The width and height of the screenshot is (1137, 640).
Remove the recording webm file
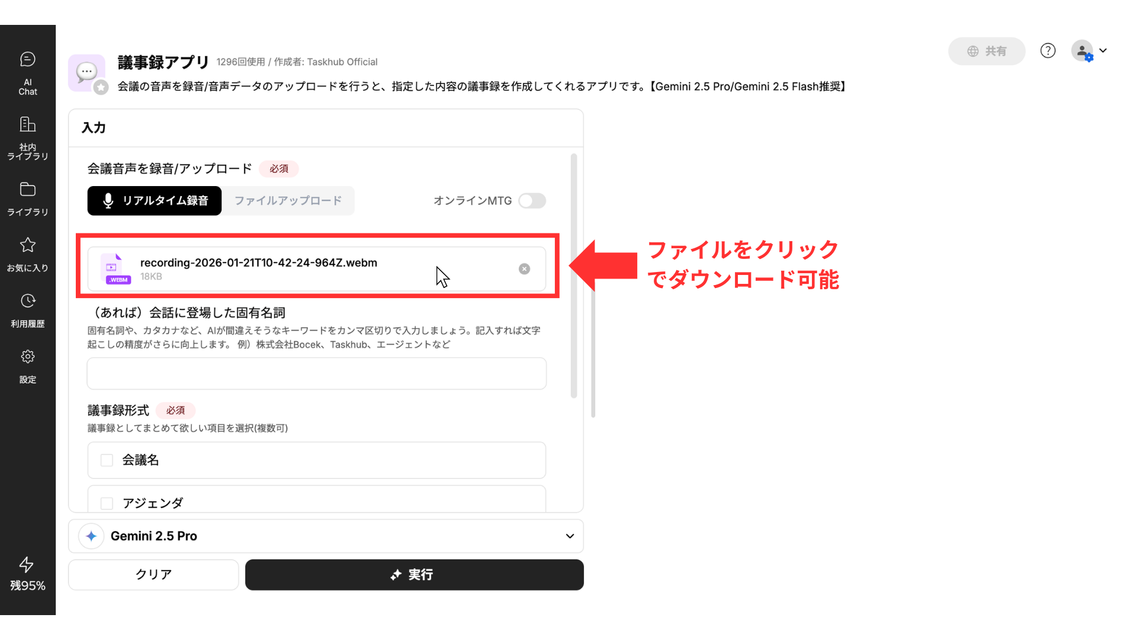coord(524,269)
